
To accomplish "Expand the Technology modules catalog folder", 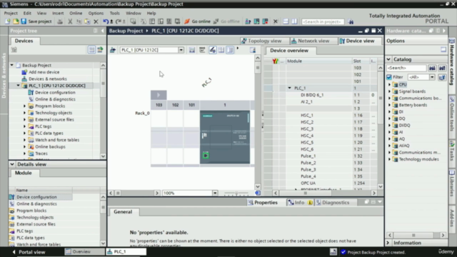I will 389,159.
